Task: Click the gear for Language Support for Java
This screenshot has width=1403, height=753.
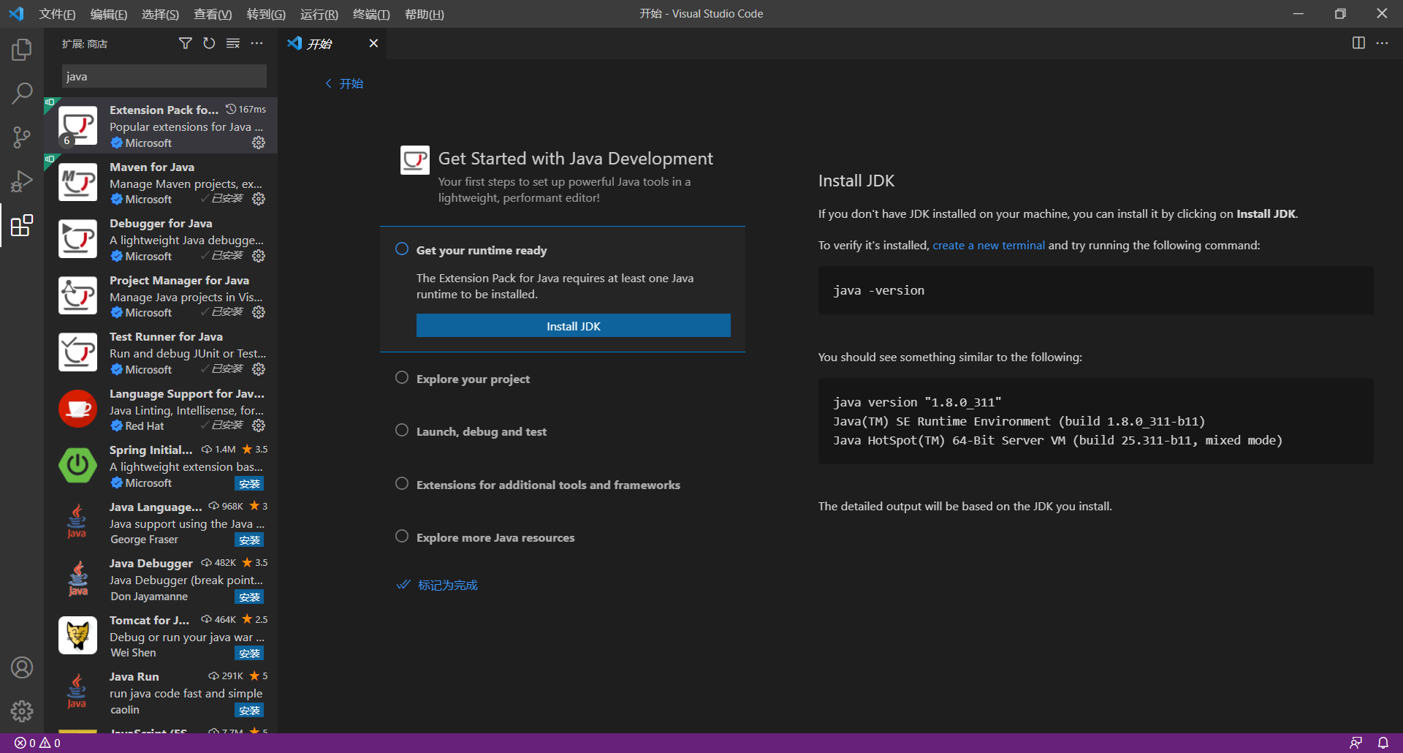Action: [x=259, y=425]
